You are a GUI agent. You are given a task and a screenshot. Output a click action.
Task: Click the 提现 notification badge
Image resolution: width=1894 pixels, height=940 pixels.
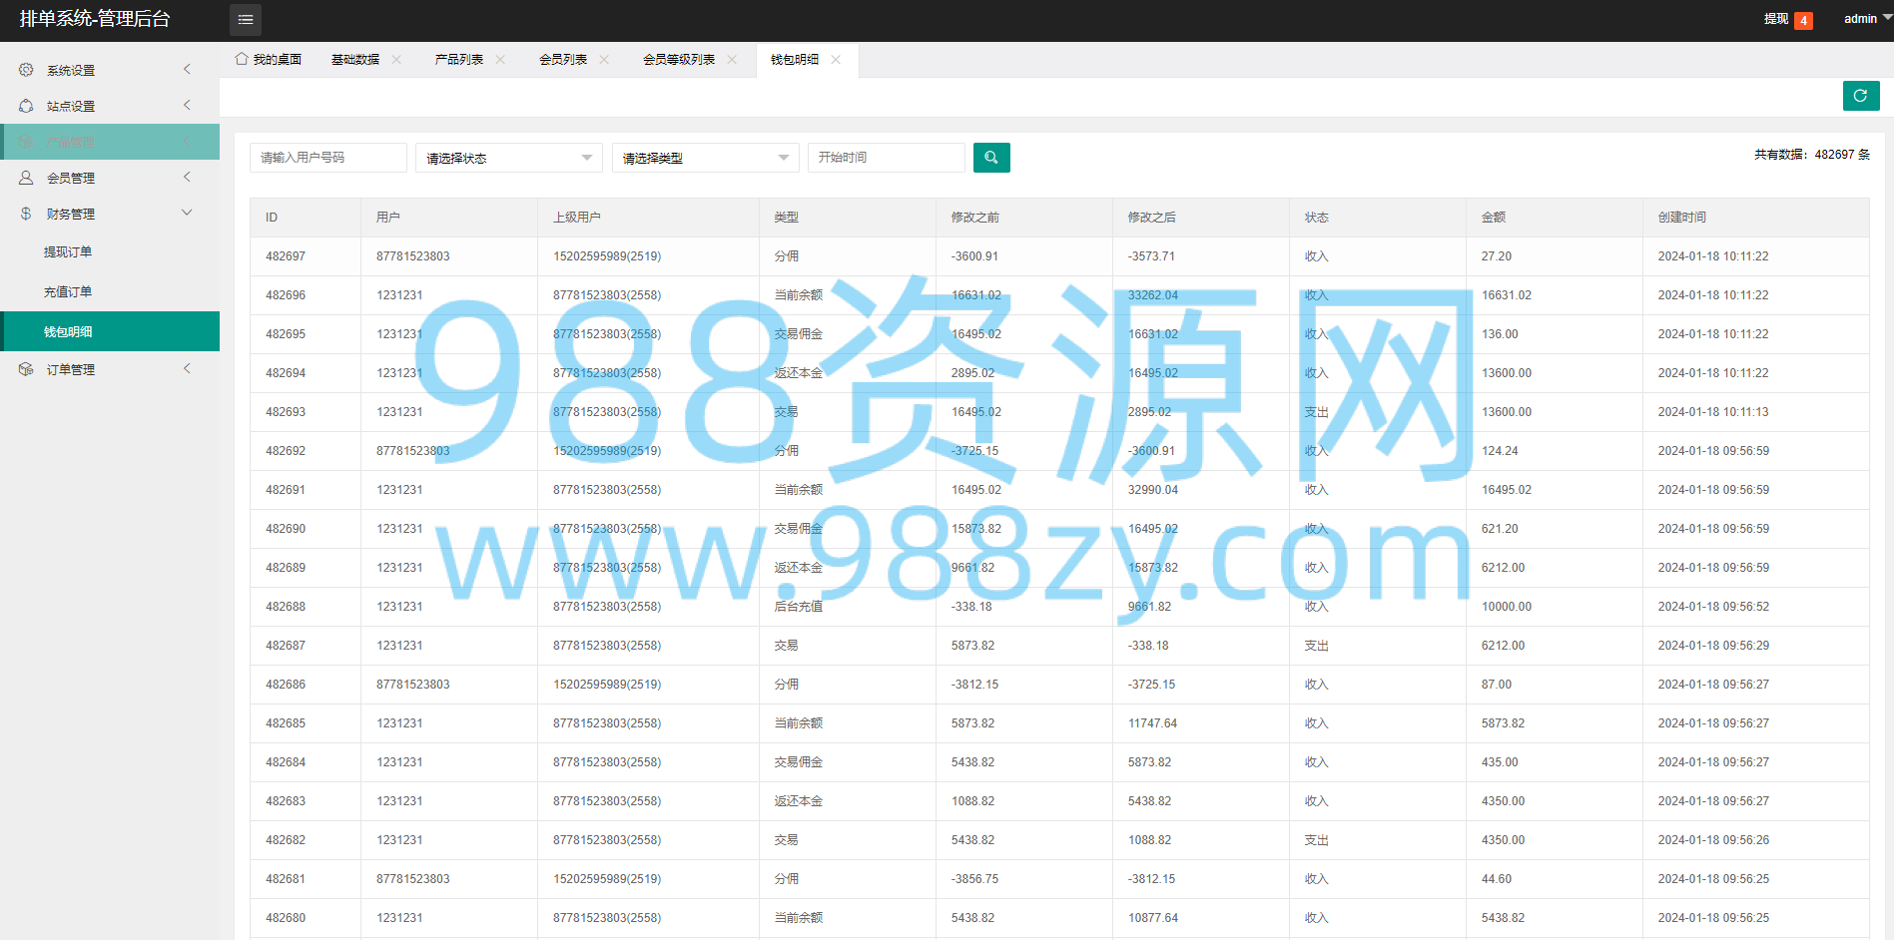pyautogui.click(x=1803, y=21)
